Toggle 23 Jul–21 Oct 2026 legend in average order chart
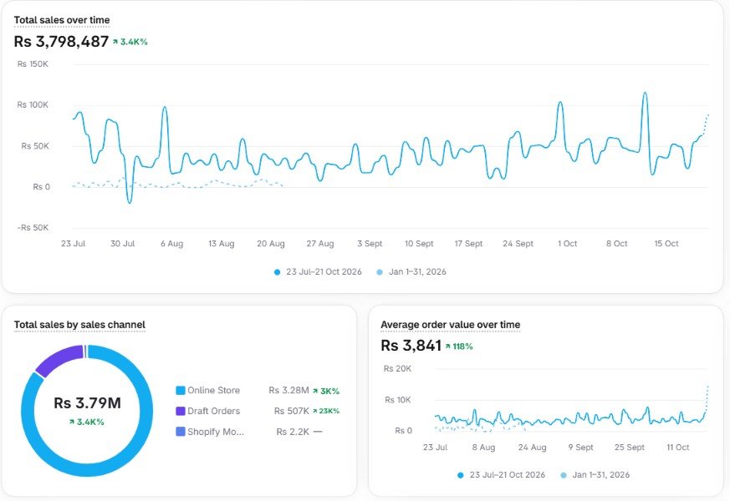730x501 pixels. pyautogui.click(x=502, y=475)
